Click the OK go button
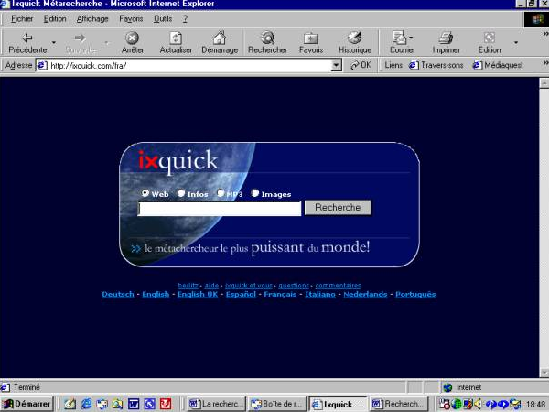The height and width of the screenshot is (412, 549). click(361, 65)
